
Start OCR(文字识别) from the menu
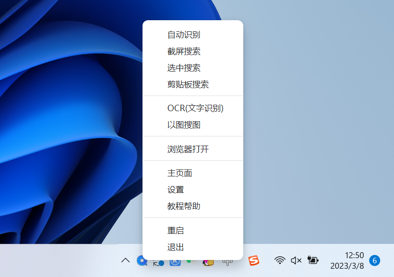coord(193,108)
